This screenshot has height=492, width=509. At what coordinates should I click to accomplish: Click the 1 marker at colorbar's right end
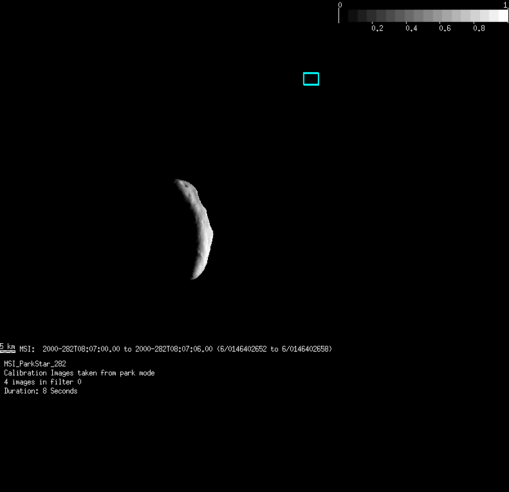(x=506, y=5)
